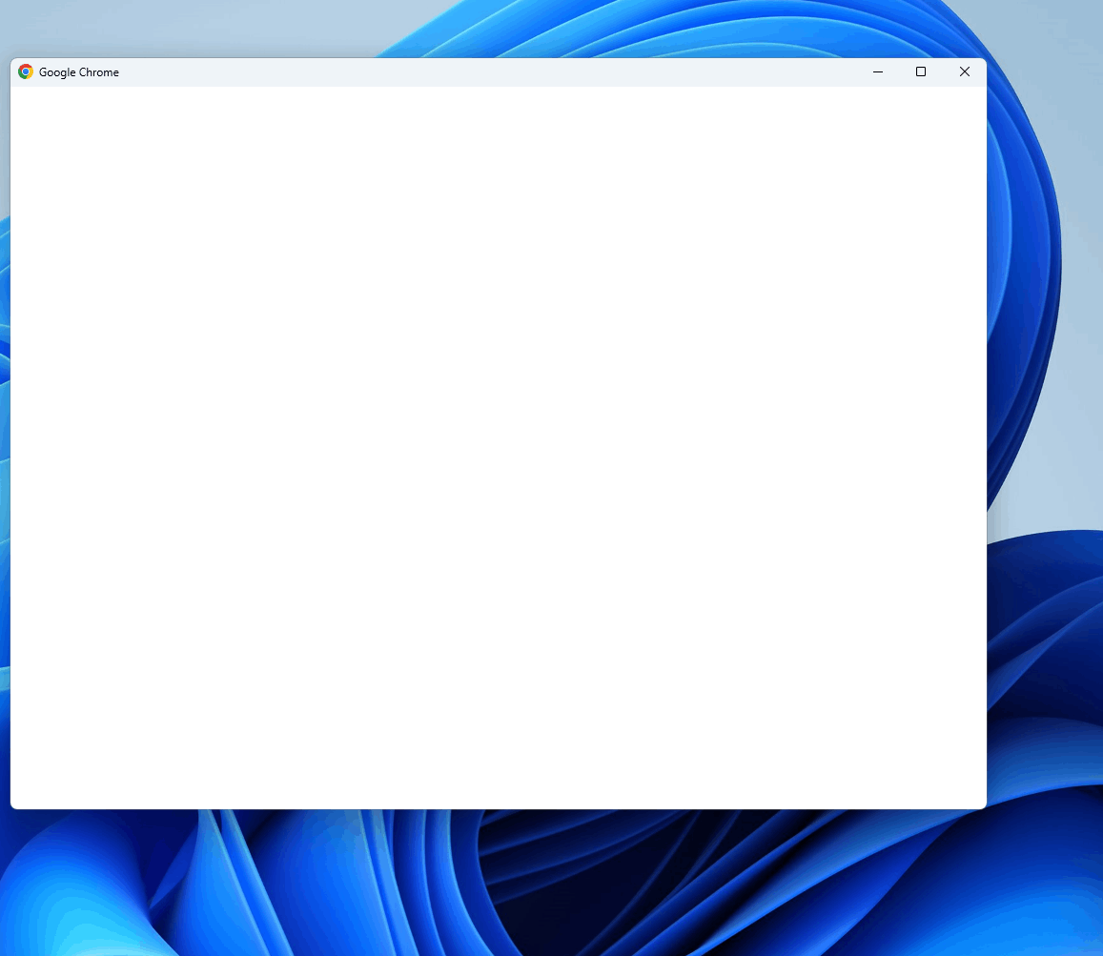This screenshot has width=1103, height=956.
Task: Close the Google Chrome window
Action: point(964,71)
